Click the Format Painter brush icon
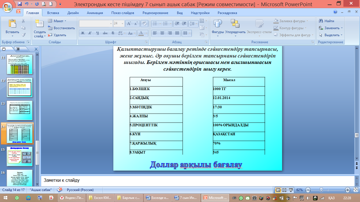This screenshot has width=360, height=202. pos(23,35)
